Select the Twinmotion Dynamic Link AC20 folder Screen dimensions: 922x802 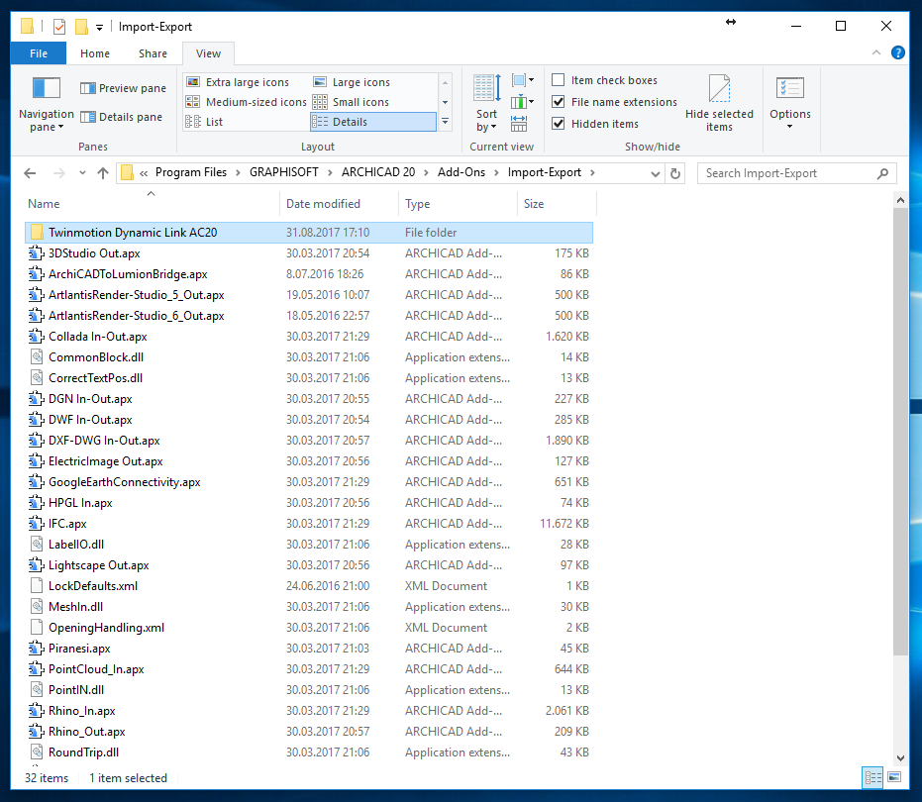pos(309,233)
